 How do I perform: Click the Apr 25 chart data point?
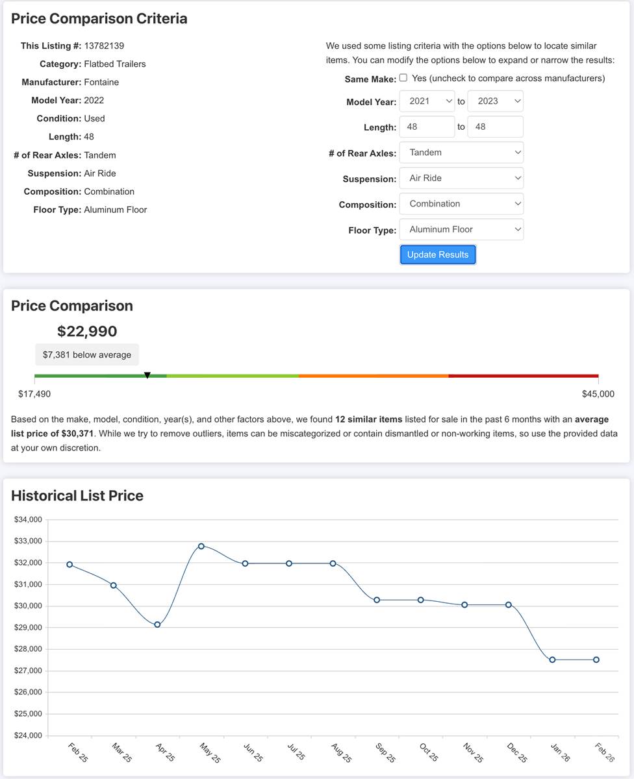[x=157, y=624]
